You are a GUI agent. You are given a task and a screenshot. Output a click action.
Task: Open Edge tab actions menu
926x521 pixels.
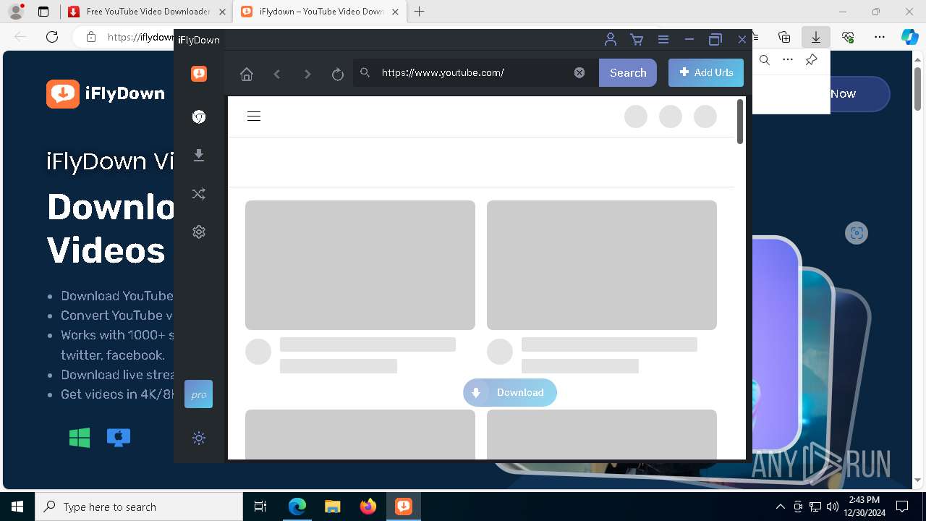click(43, 12)
